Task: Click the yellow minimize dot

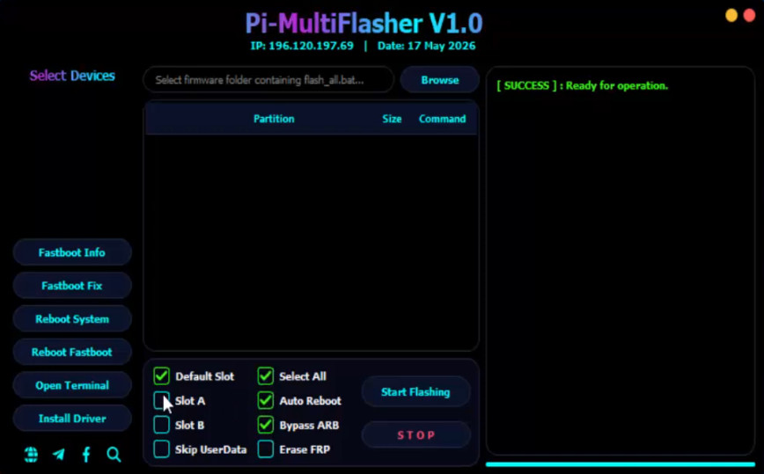Action: (x=731, y=16)
